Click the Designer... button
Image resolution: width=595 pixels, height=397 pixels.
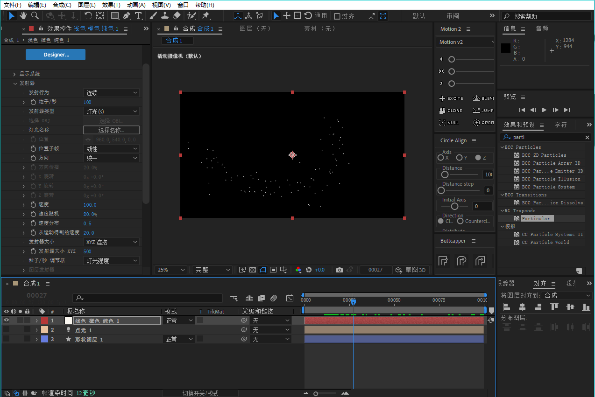click(56, 55)
